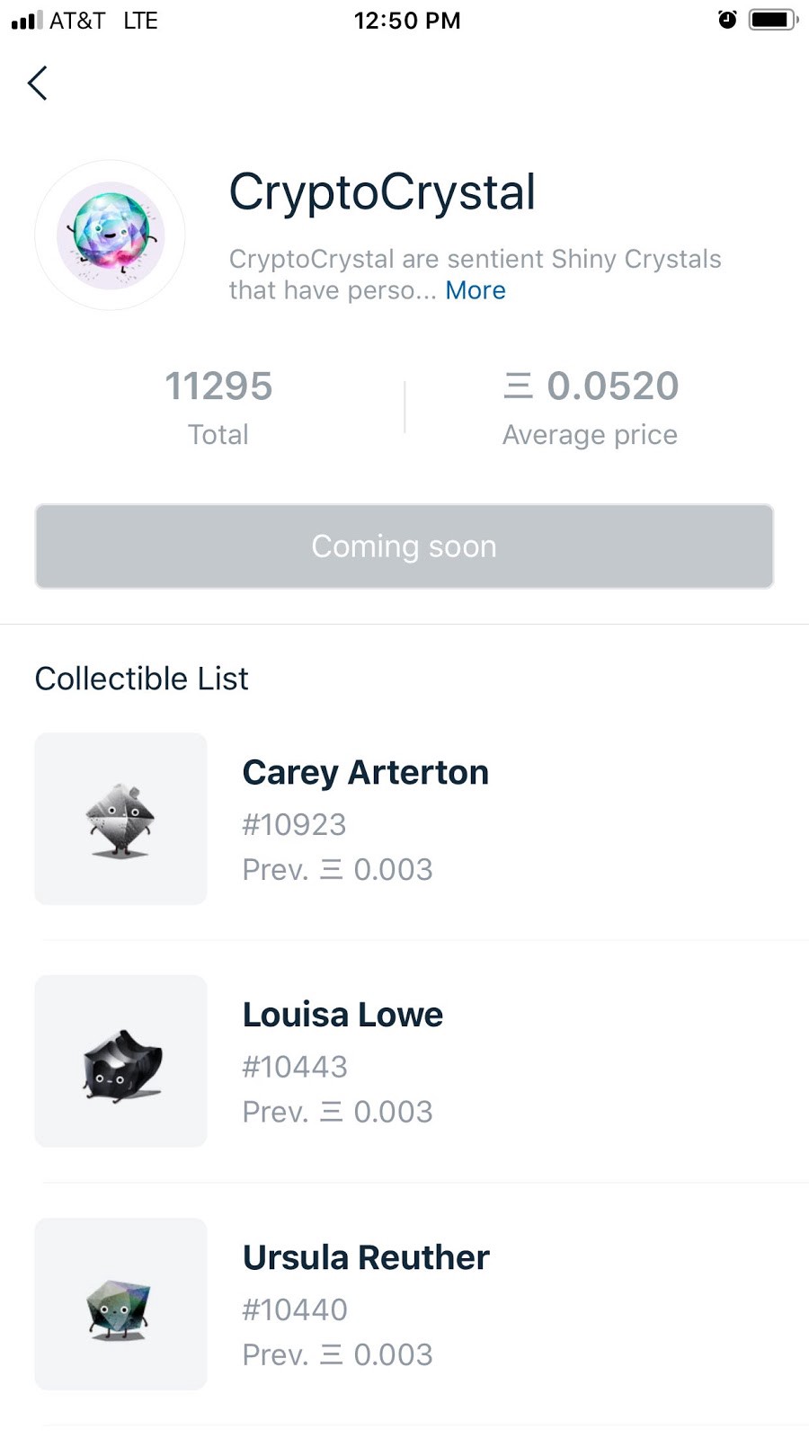Tap the alarm clock status icon
This screenshot has width=809, height=1438.
(x=727, y=20)
